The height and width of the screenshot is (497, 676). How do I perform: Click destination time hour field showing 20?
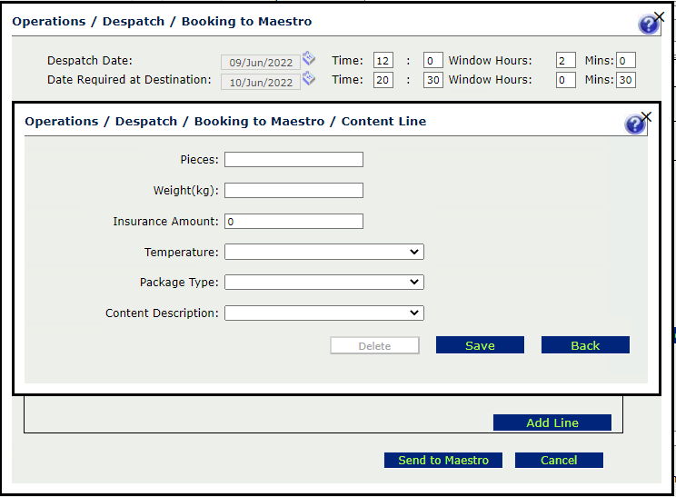tap(383, 80)
